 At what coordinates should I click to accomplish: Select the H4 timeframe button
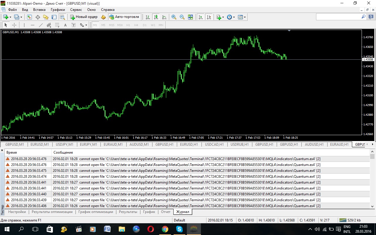tap(136, 25)
